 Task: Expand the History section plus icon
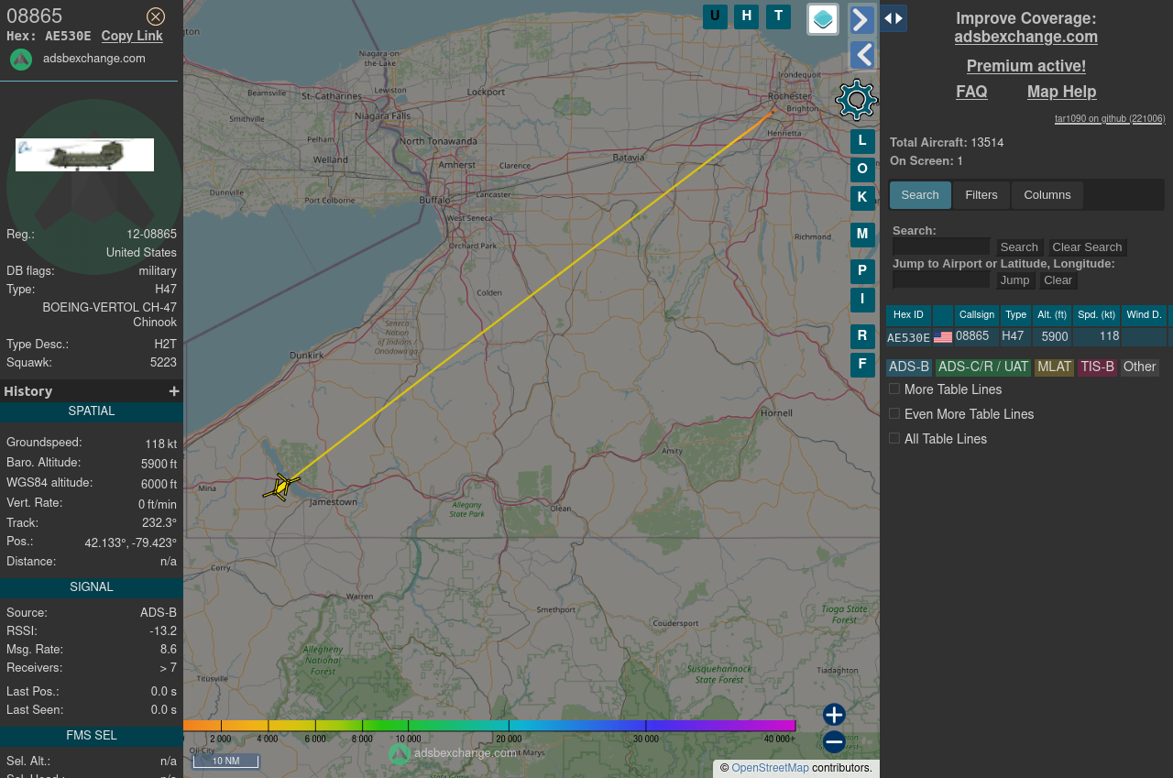[174, 391]
